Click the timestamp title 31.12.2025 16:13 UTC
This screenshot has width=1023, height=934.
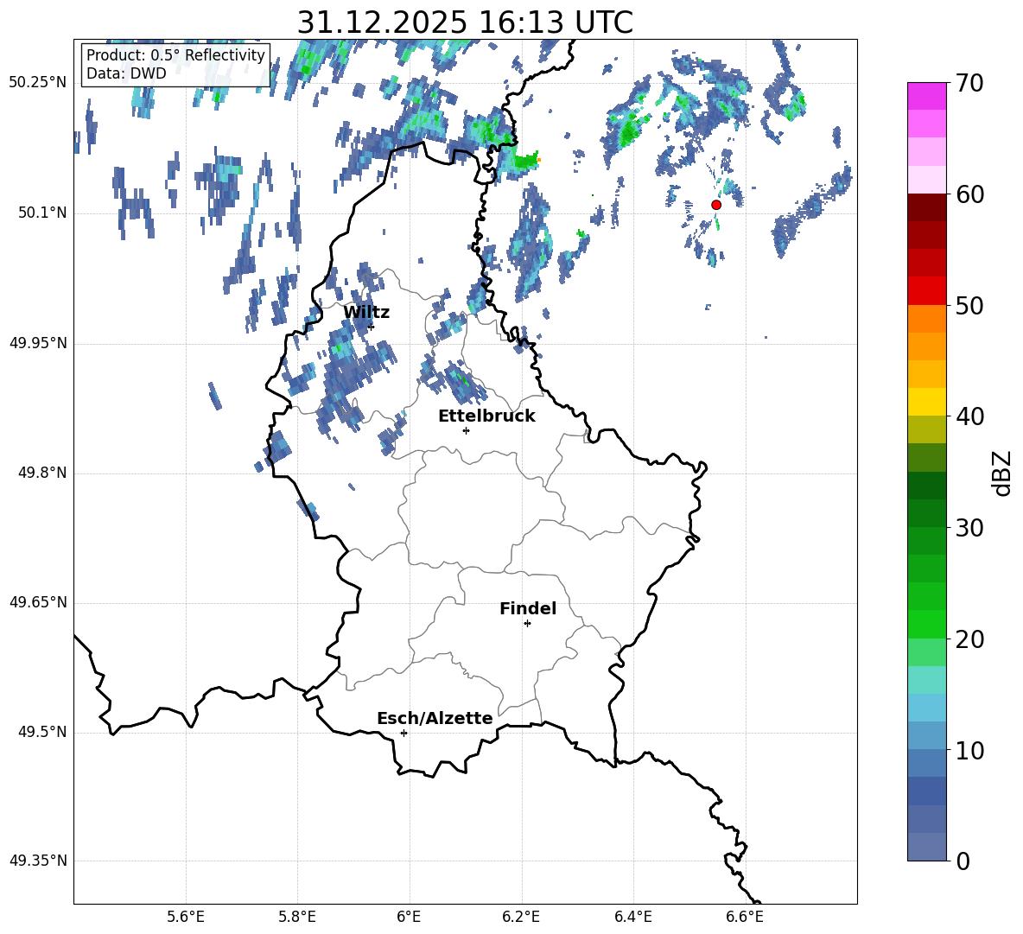point(465,22)
